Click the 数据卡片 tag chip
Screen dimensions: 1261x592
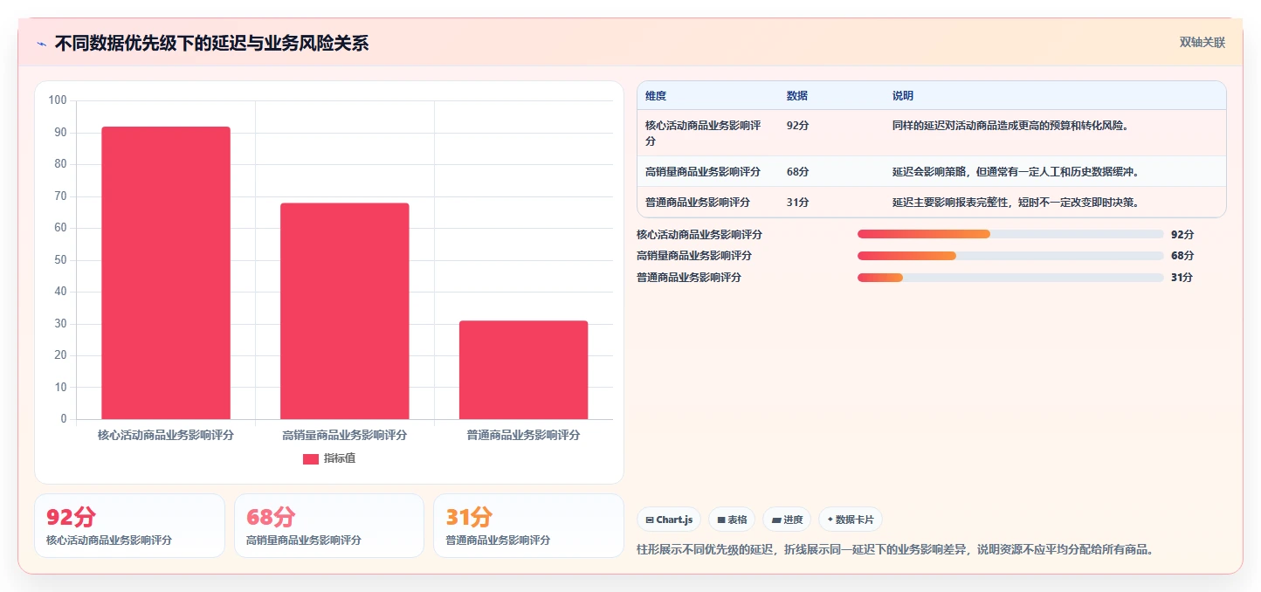point(851,520)
